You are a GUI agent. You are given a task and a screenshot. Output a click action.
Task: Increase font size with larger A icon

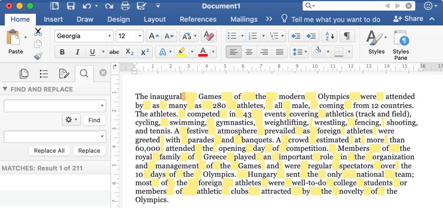click(154, 36)
